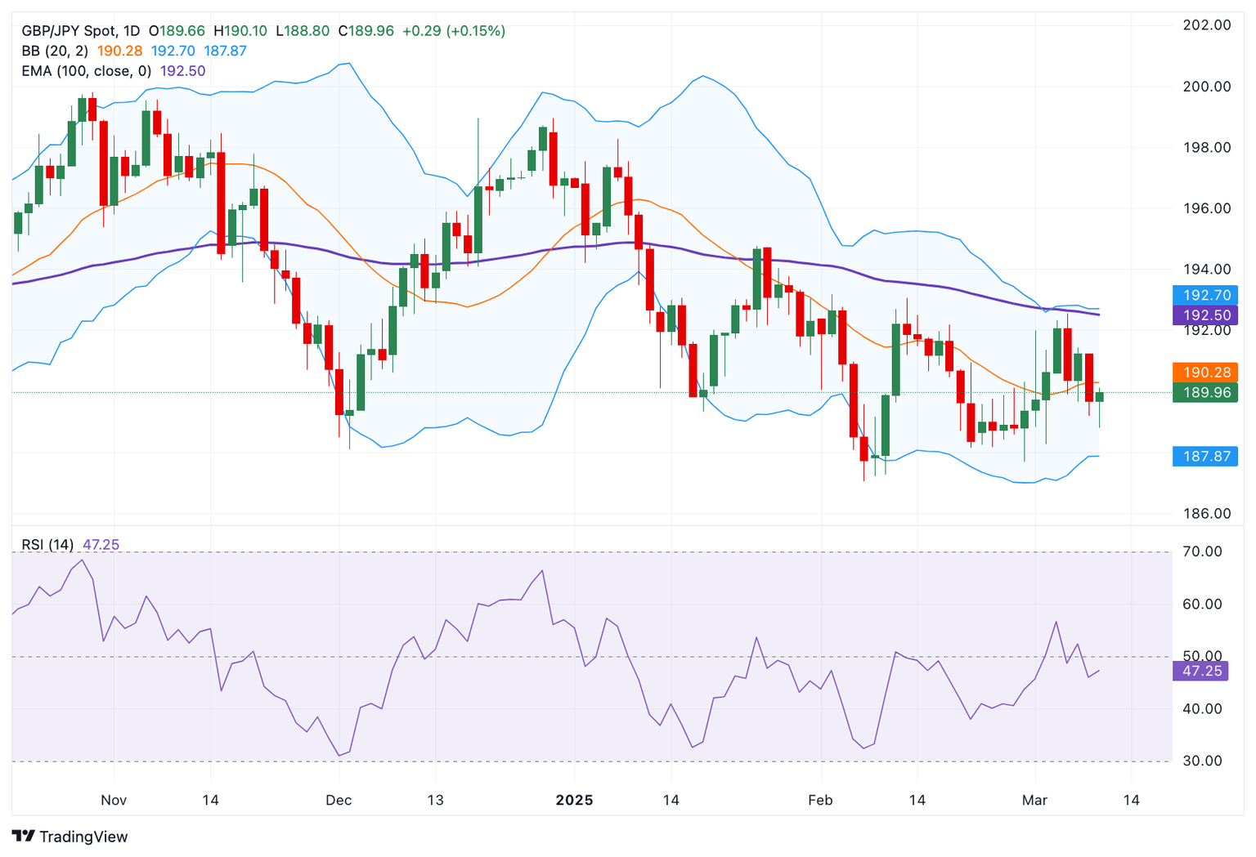
Task: Select the EMA (100, close, 0) legend
Action: (x=86, y=71)
